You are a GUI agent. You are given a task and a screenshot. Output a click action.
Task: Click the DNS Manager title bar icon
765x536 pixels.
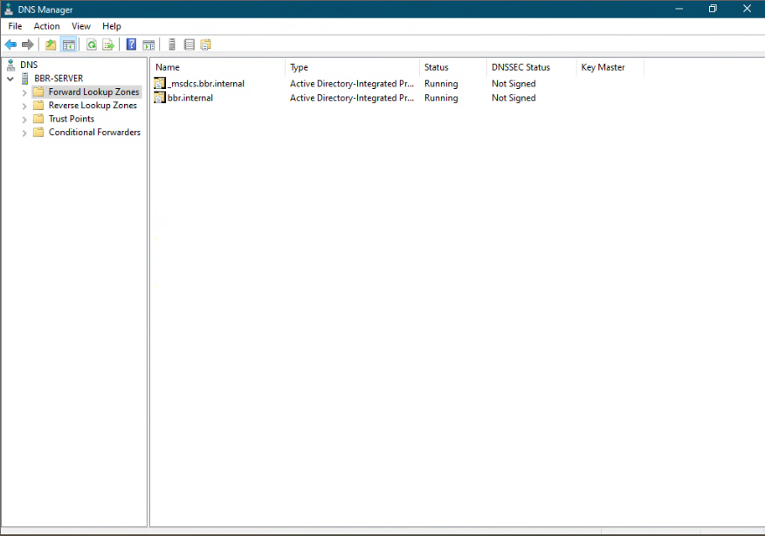[8, 9]
